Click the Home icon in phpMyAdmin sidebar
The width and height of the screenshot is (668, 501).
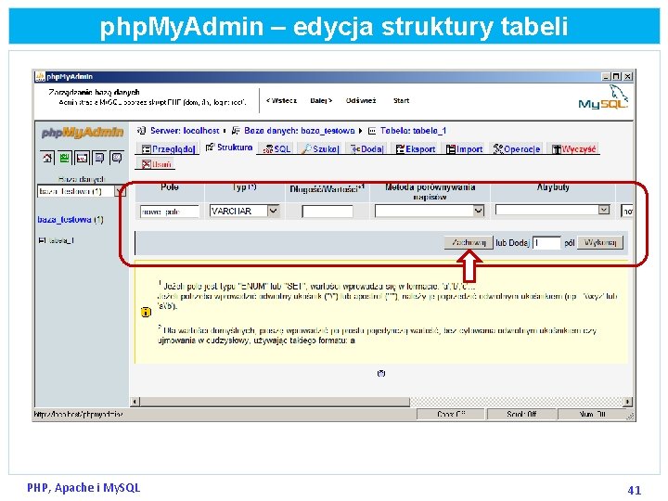point(47,158)
